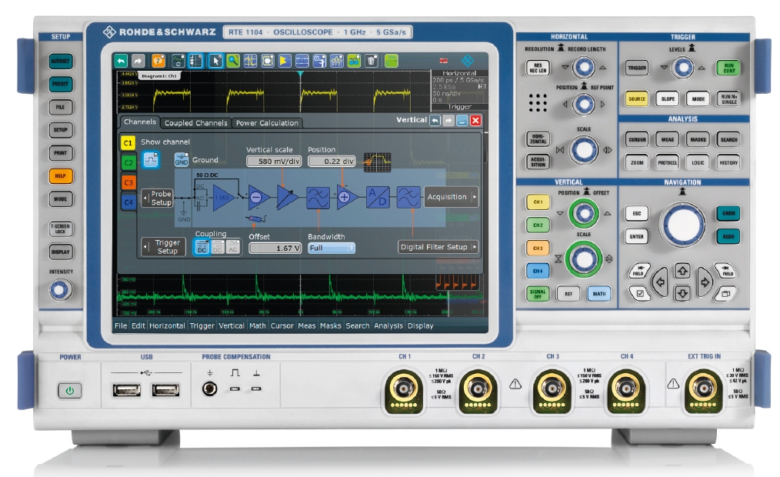Toggle the yellow CH 1 hardware key

click(x=538, y=202)
